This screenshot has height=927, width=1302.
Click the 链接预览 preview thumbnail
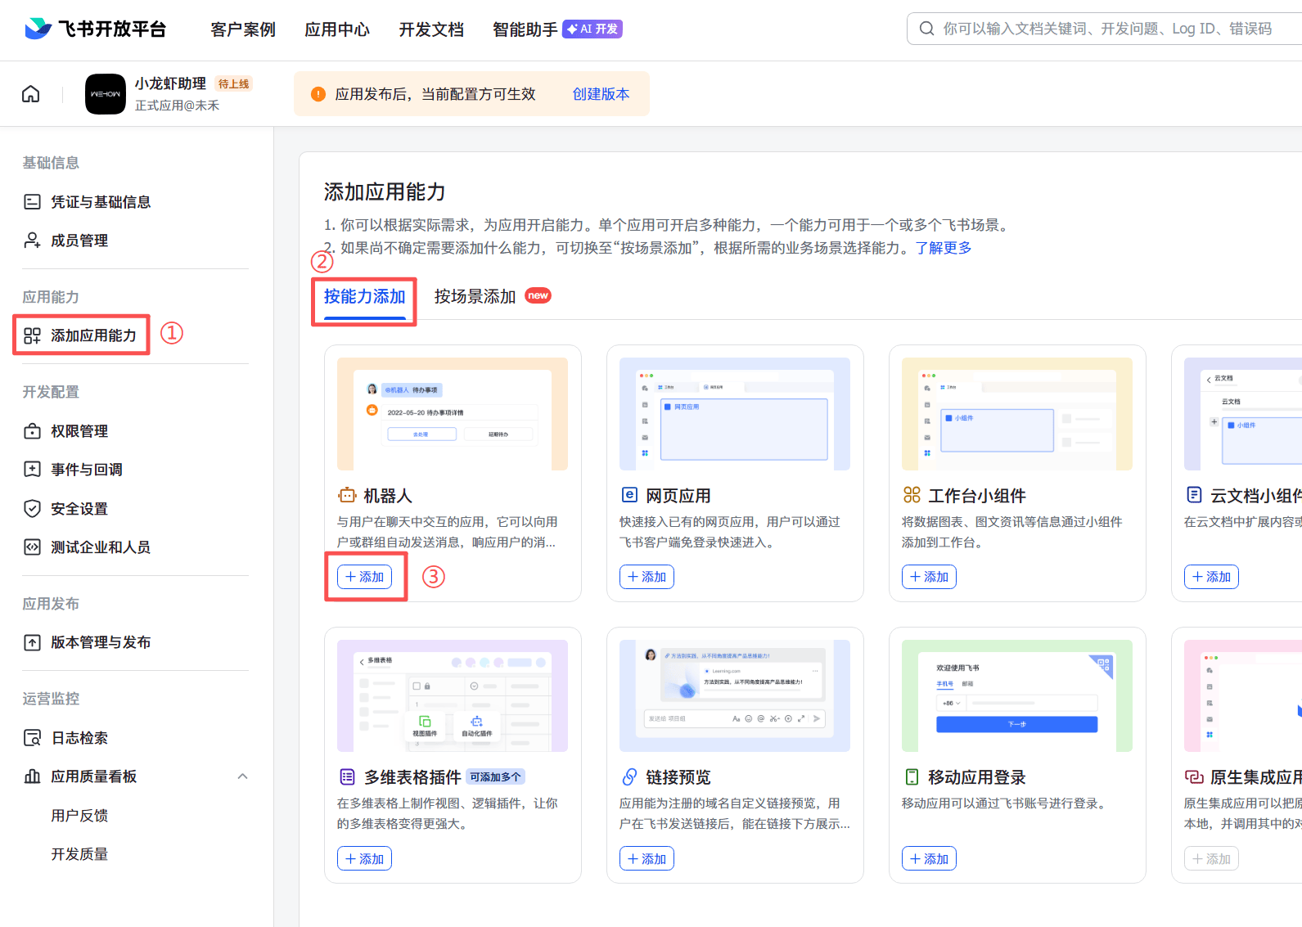(x=735, y=695)
